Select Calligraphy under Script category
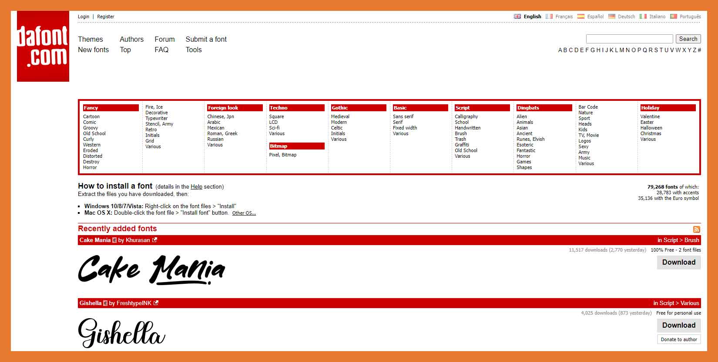Viewport: 718px width, 362px height. [466, 116]
